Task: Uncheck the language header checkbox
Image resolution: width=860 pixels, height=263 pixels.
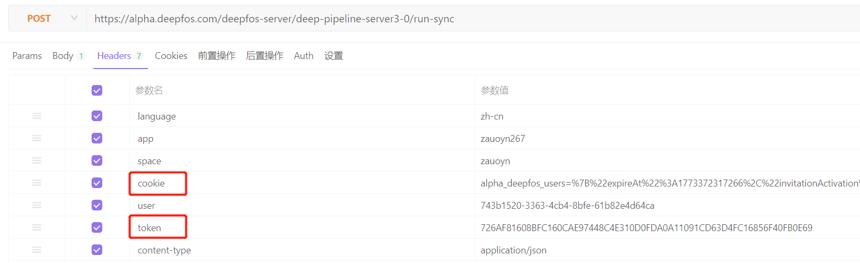Action: [97, 116]
